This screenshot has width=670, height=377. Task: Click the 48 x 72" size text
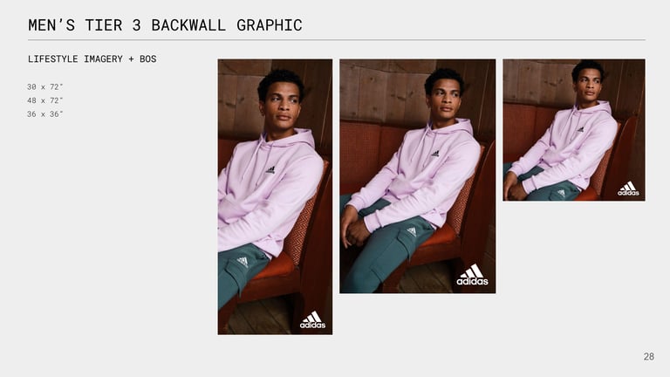(x=44, y=100)
